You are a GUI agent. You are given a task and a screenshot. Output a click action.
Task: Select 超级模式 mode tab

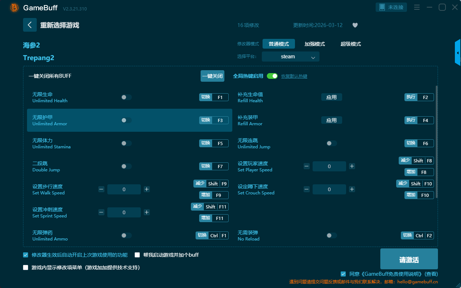(x=350, y=44)
